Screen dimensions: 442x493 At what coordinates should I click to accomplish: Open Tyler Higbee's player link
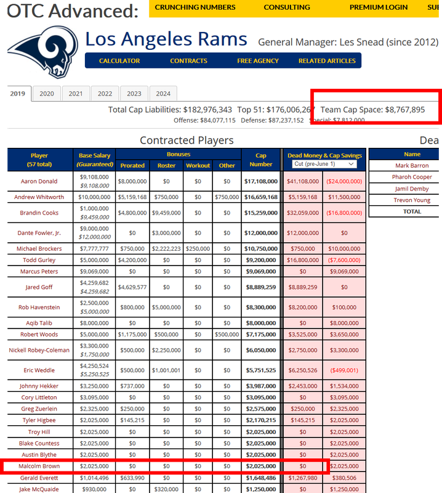[39, 420]
